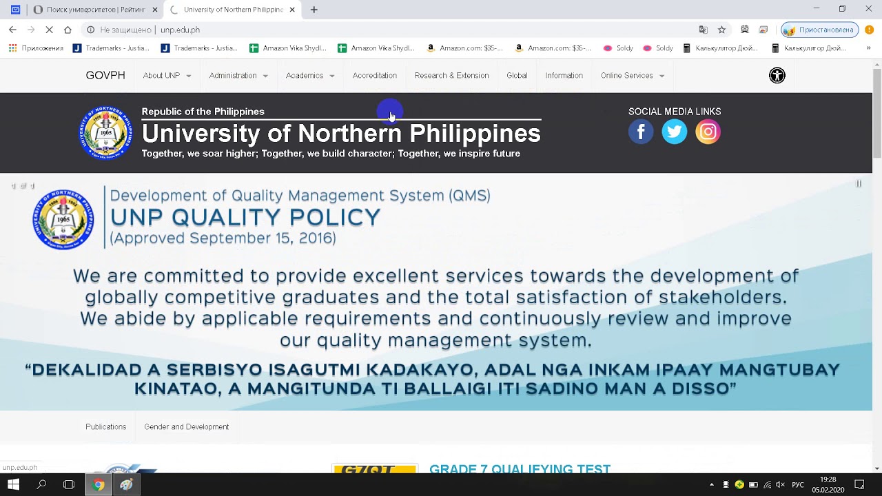Open the Grade 7 Qualifying Test heading

(520, 468)
